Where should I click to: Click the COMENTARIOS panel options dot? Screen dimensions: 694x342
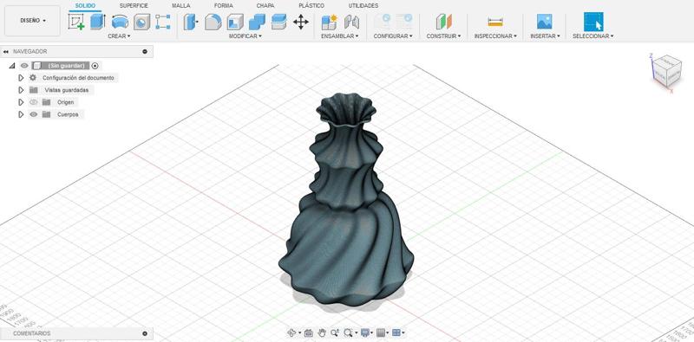(145, 333)
